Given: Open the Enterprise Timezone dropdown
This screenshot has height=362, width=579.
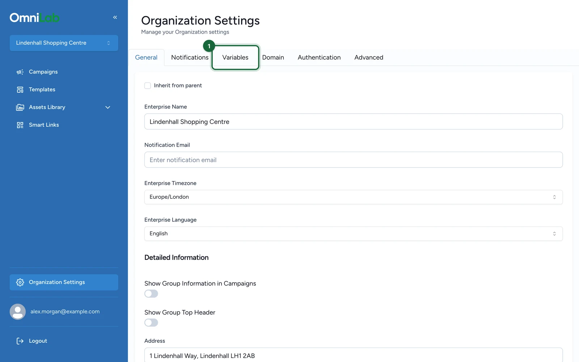Looking at the screenshot, I should click(x=354, y=197).
